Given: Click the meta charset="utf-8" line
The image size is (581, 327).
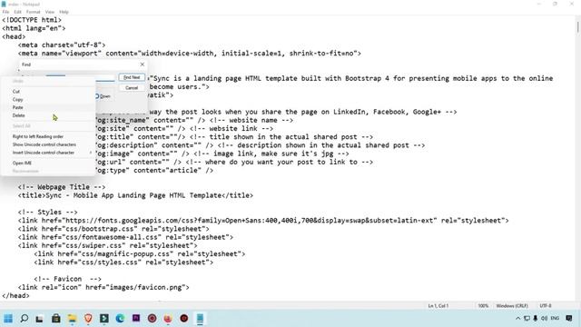Looking at the screenshot, I should pos(62,45).
